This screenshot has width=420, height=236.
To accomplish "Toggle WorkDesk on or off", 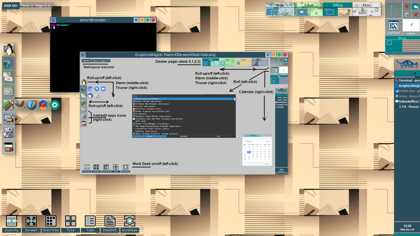I will [129, 224].
